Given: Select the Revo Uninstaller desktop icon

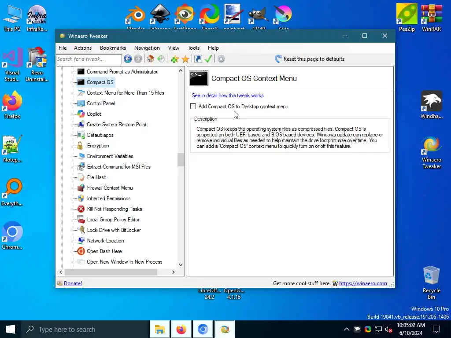Looking at the screenshot, I should pos(37,65).
